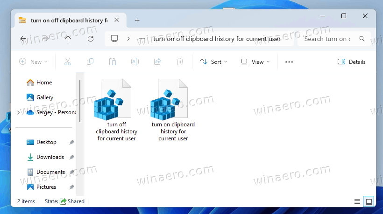Select 'turn on clipboard history' registry file icon
This screenshot has height=214, width=383.
coord(169,99)
